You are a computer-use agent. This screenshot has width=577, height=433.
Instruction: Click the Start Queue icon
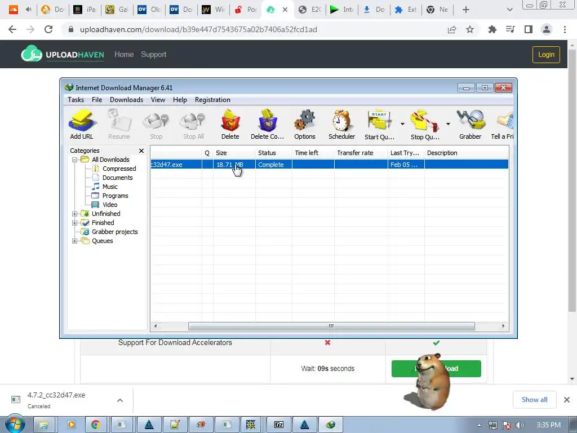tap(379, 123)
